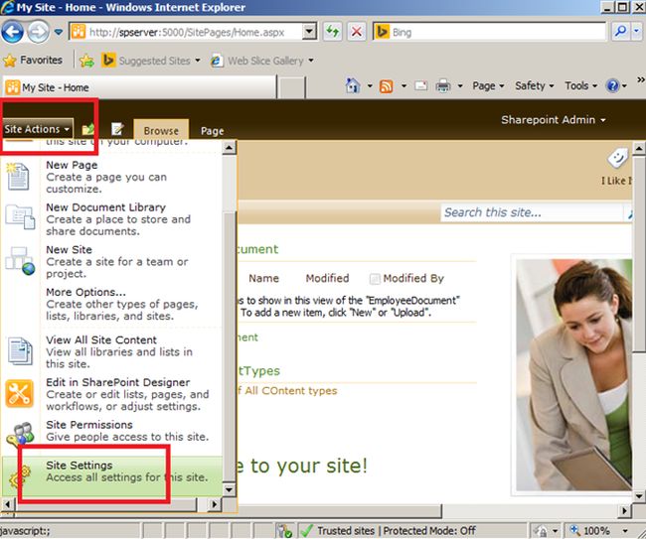Click the Home icon in command bar

(353, 86)
